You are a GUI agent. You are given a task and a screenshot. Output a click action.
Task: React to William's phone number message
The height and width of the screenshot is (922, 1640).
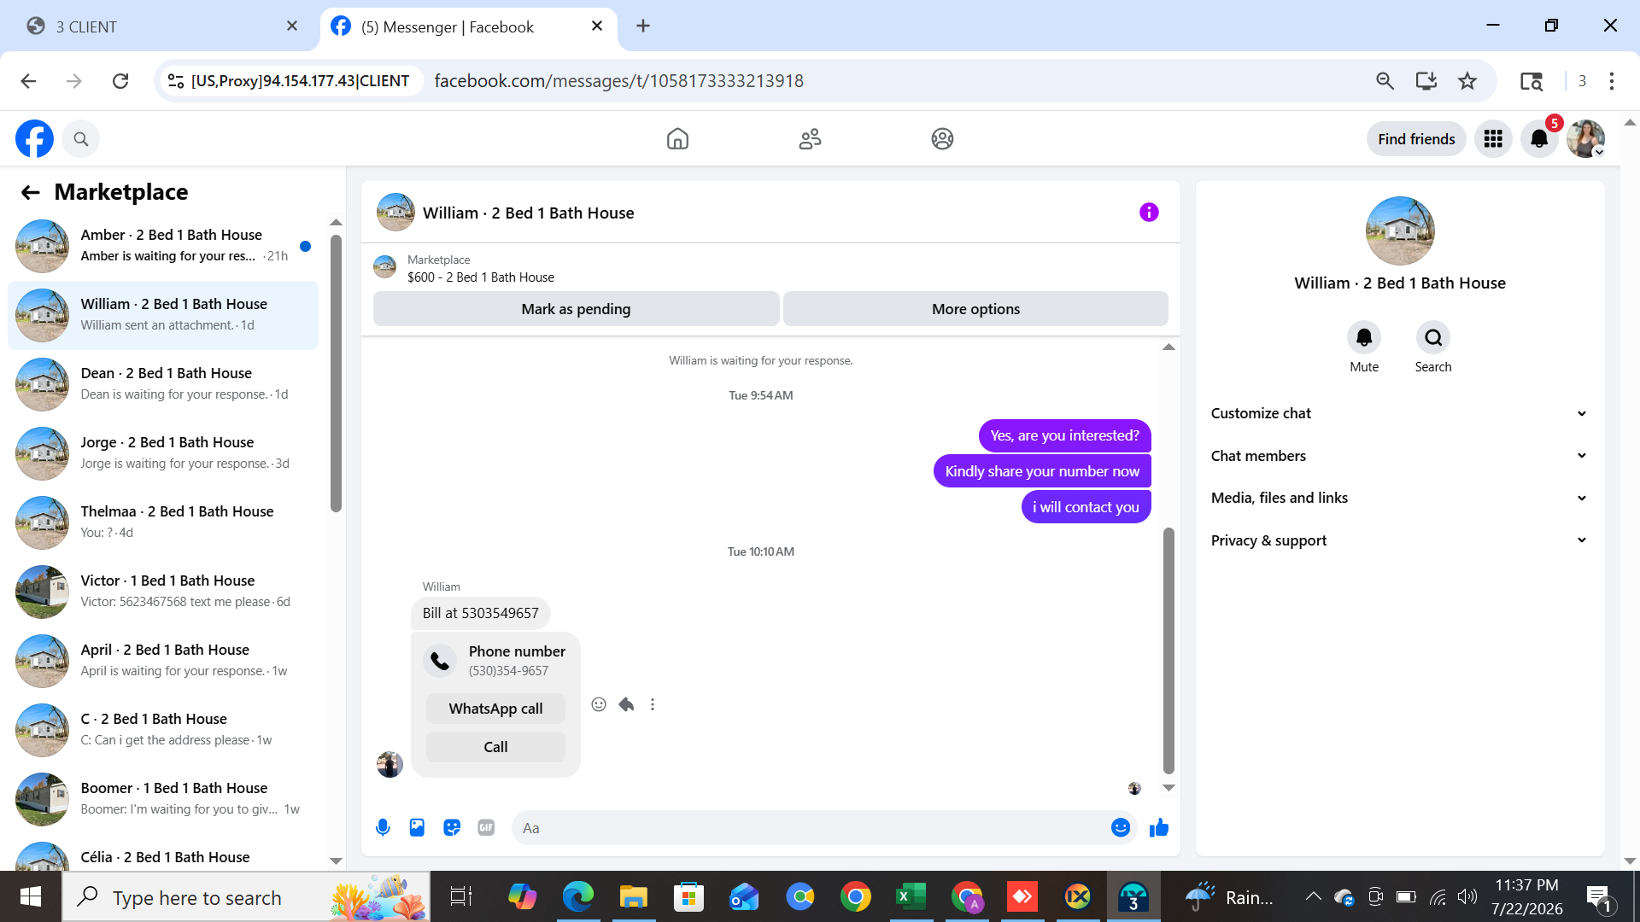click(599, 704)
